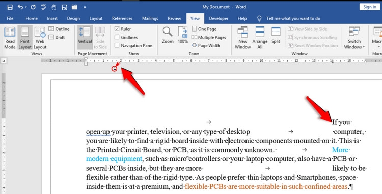Choose Page Width zoom
This screenshot has width=382, height=194.
(206, 45)
